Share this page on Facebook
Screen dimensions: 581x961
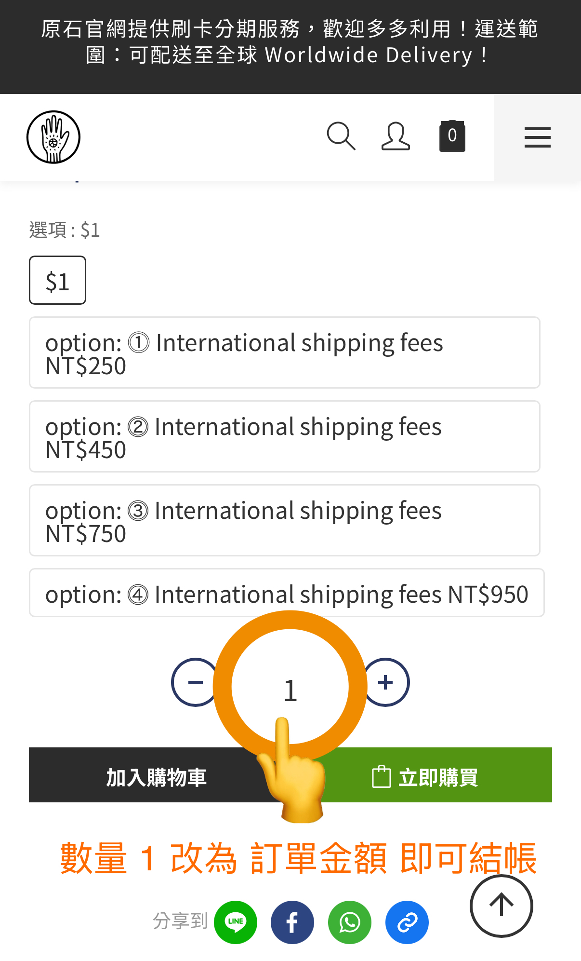(x=292, y=922)
